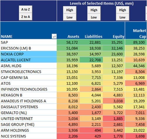Select the SAP name cell
The image size is (147, 139).
tap(29, 42)
